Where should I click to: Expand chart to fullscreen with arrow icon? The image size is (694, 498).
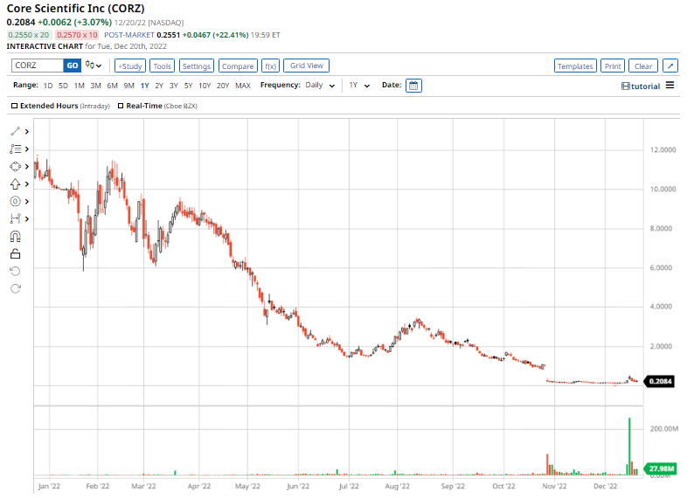click(670, 66)
